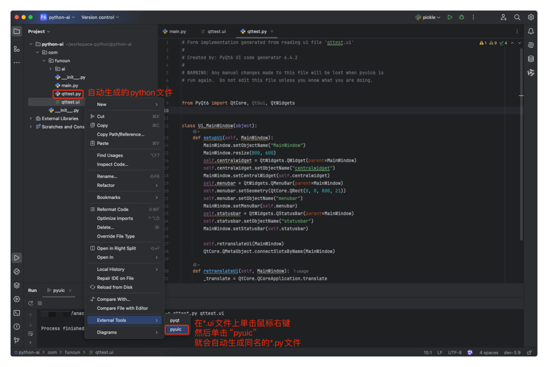
Task: Click the editor vertical scrollbar
Action: (x=521, y=145)
